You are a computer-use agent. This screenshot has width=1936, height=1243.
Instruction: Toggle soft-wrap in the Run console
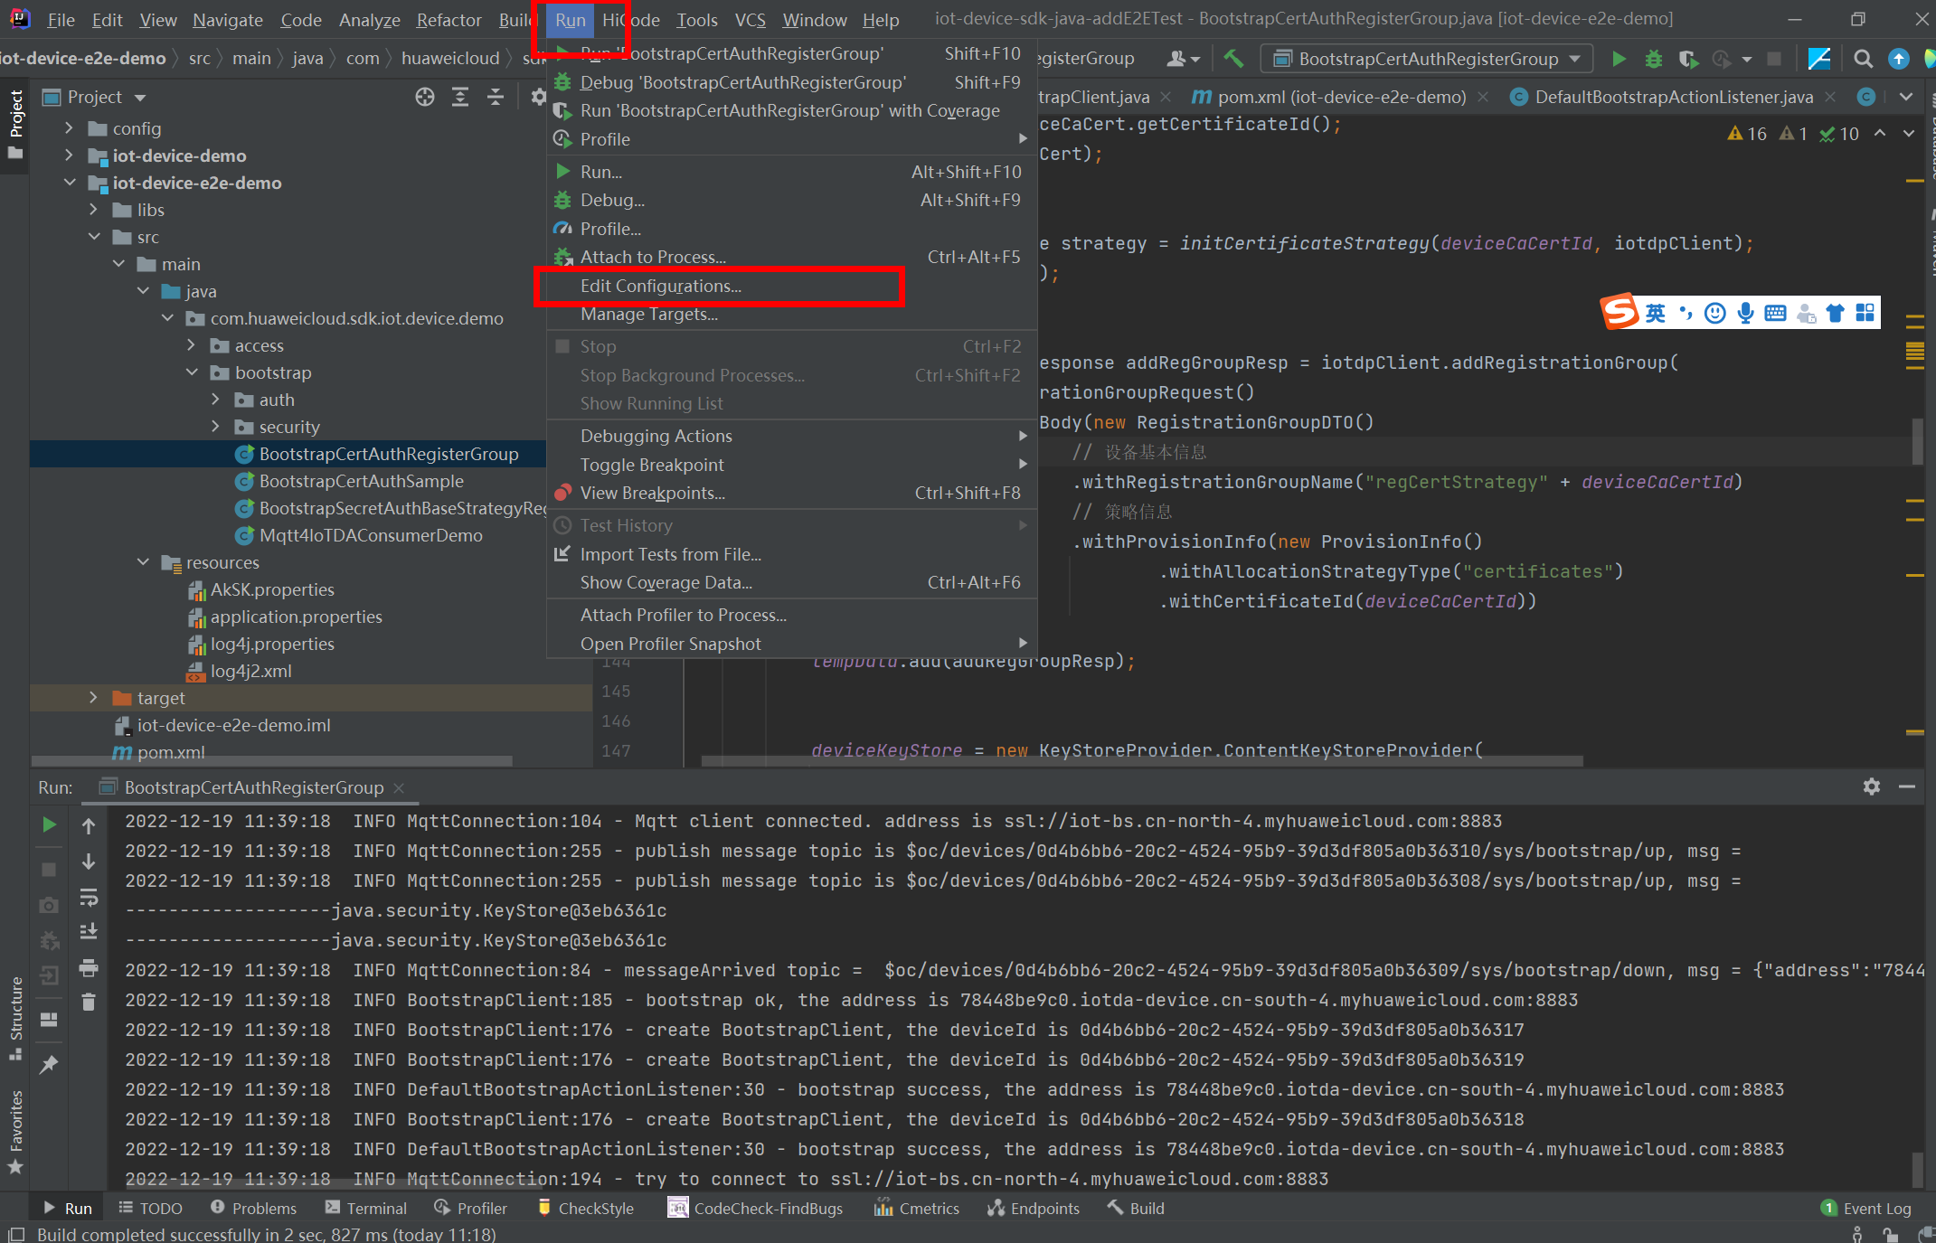[x=89, y=897]
